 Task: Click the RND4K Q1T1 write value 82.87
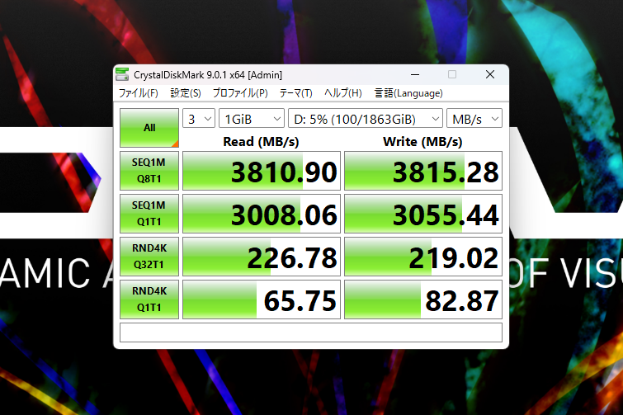423,299
